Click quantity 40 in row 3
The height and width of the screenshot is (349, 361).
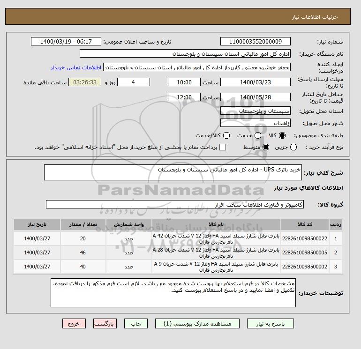click(x=83, y=267)
